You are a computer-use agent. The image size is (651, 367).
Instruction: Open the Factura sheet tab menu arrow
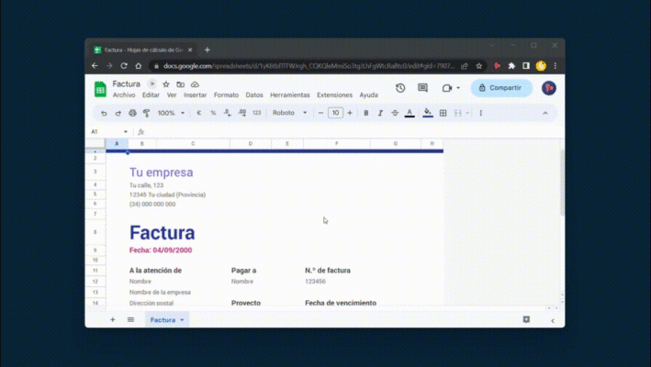point(182,320)
